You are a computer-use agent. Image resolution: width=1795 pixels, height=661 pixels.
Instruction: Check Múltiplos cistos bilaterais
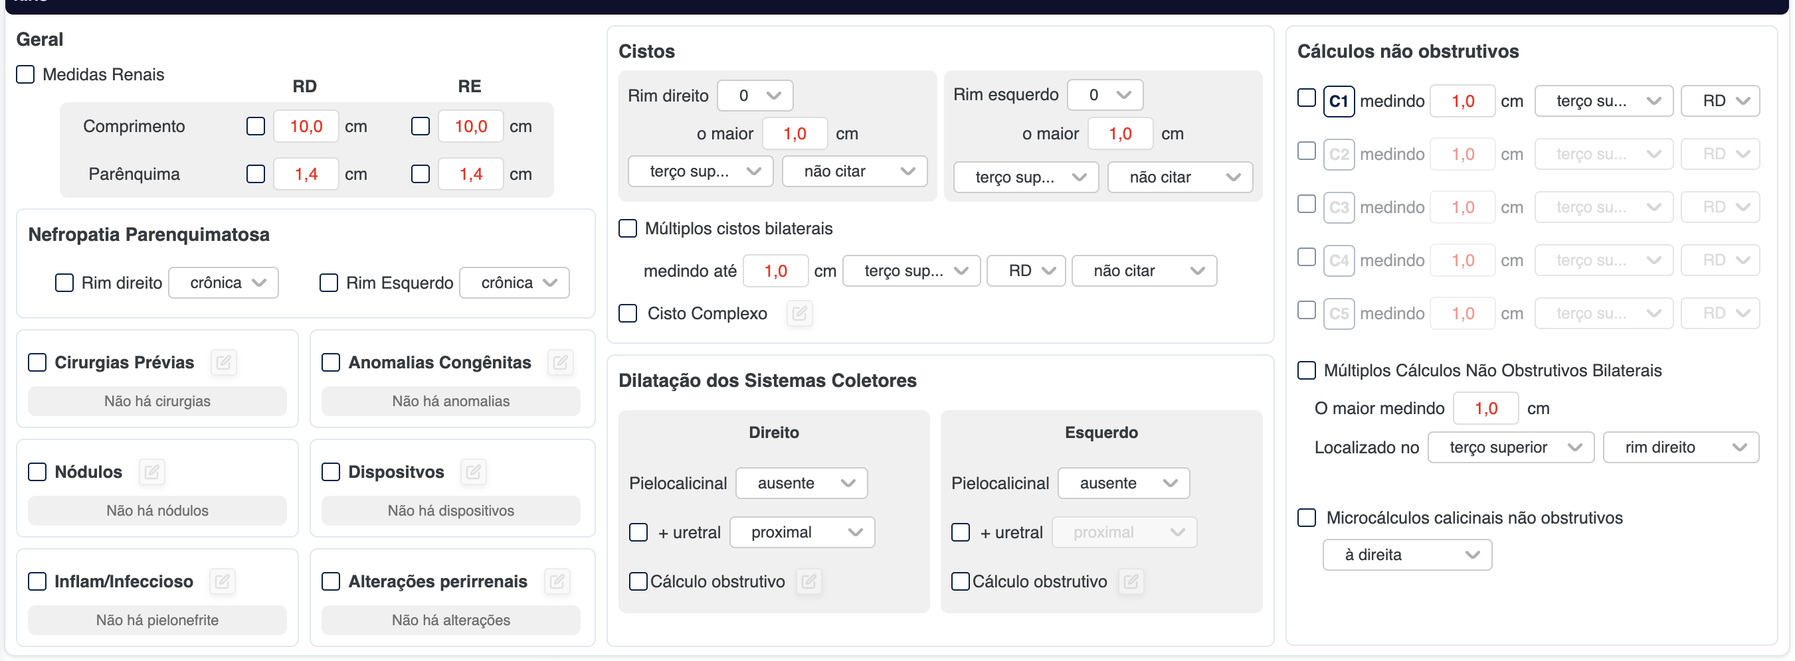point(628,229)
